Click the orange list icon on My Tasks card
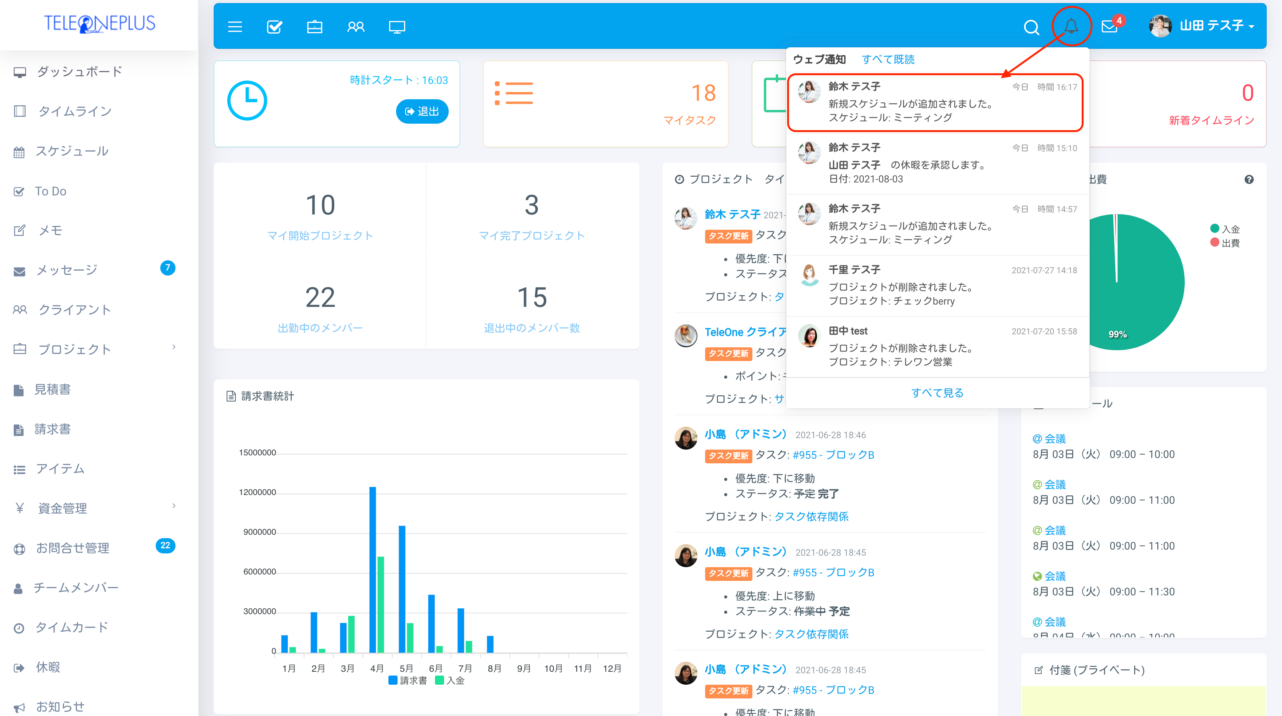Image resolution: width=1282 pixels, height=716 pixels. coord(514,93)
